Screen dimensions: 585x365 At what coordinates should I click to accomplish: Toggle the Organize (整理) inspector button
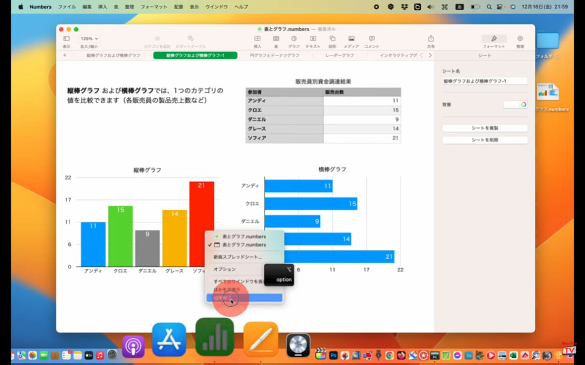pos(520,38)
